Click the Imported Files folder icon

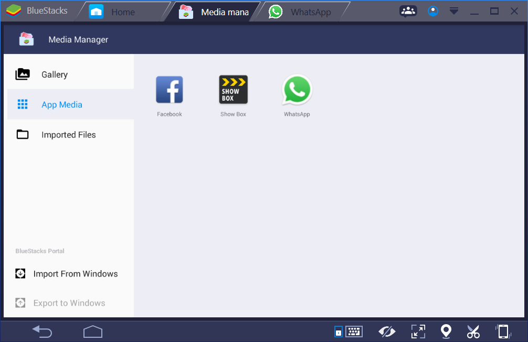[23, 134]
